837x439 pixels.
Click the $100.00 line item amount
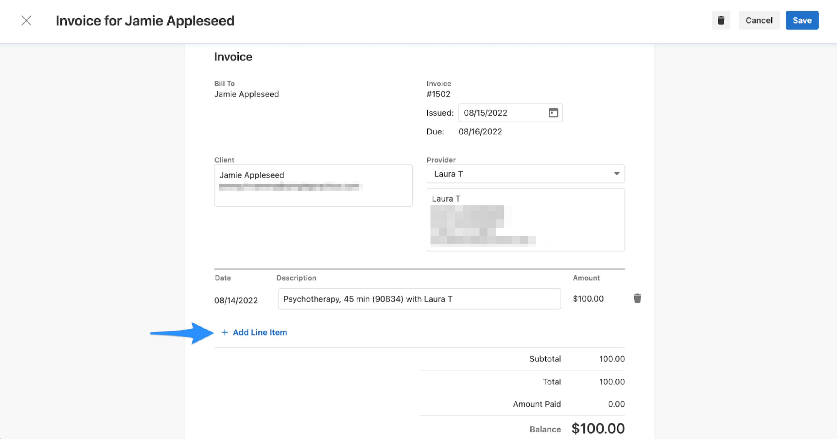coord(588,299)
